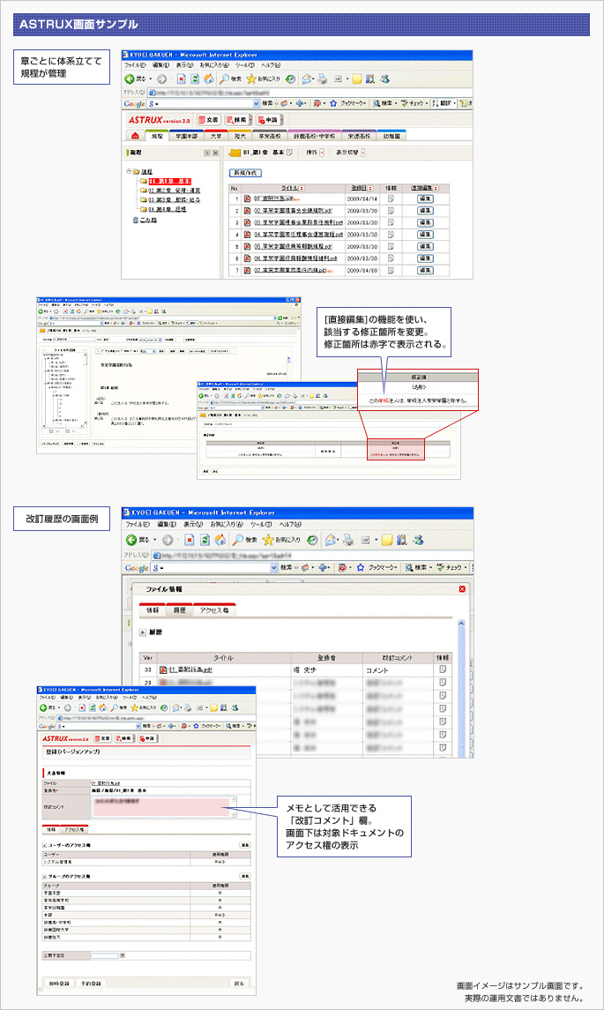
Task: Click the 検索 magnifier in document list window's IE toolbar
Action: pyautogui.click(x=225, y=79)
